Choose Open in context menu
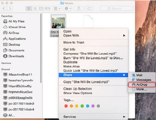This screenshot has height=120, width=156. (93, 31)
